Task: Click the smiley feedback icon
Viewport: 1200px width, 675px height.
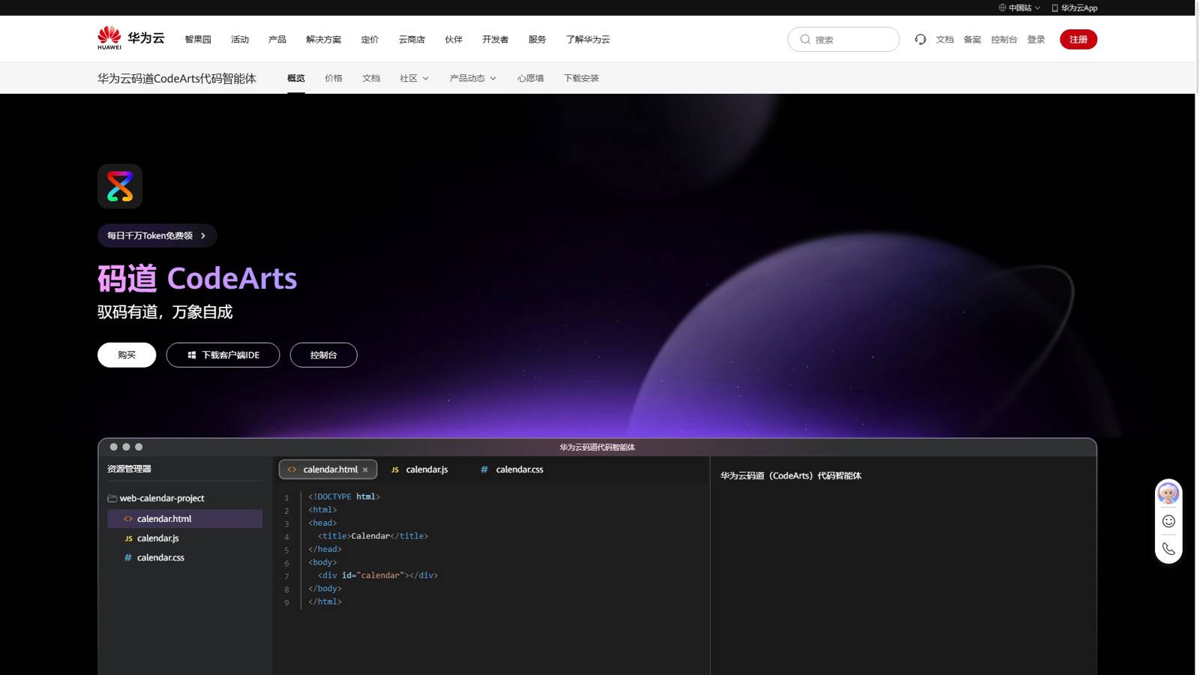Action: pos(1168,521)
